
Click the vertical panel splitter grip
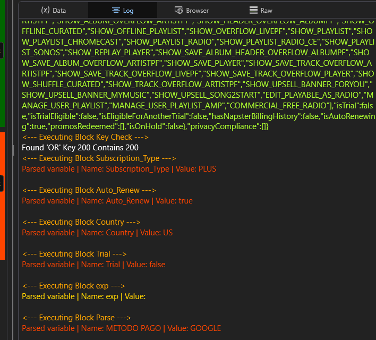point(14,150)
